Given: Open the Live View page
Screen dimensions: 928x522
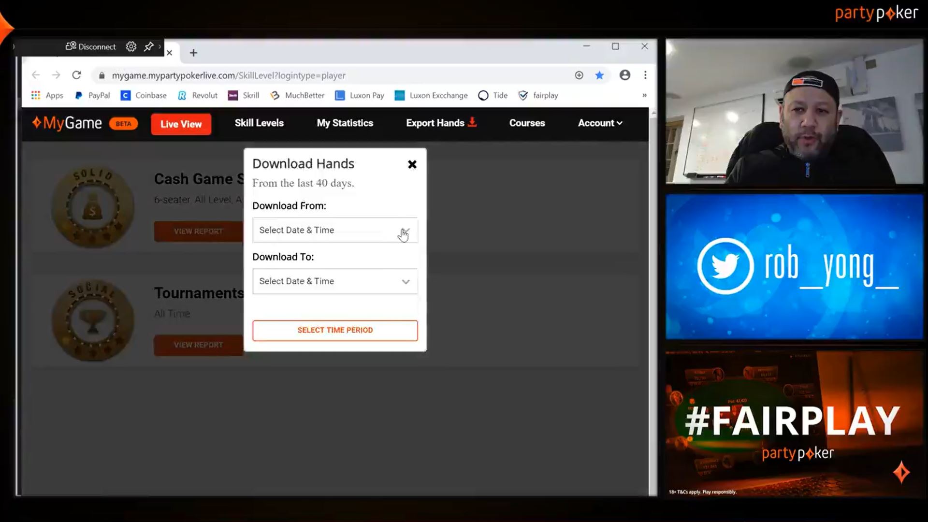Looking at the screenshot, I should click(x=181, y=124).
